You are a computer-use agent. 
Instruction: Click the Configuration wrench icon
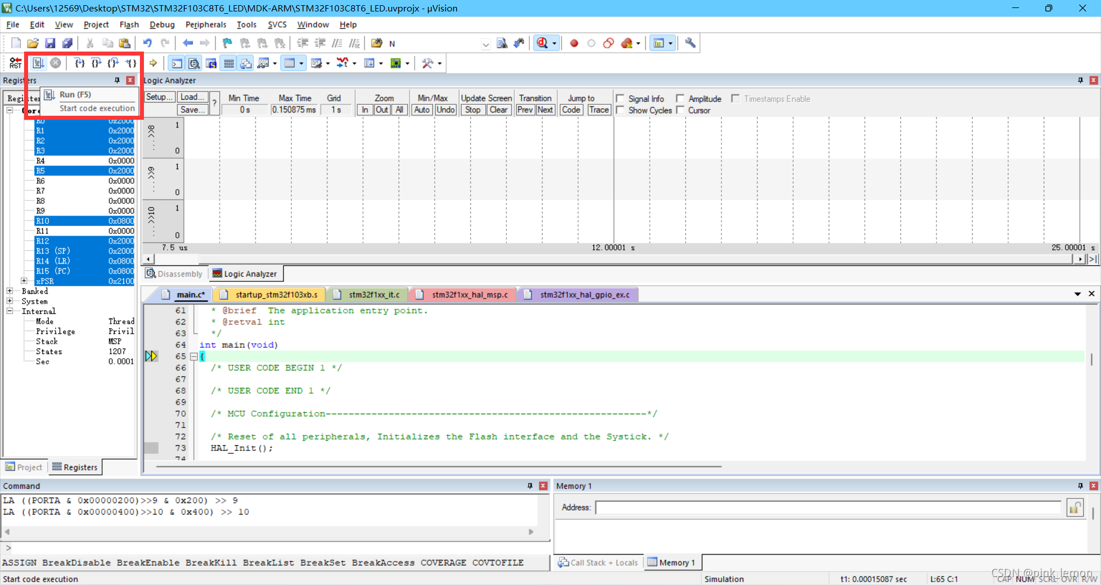click(690, 43)
